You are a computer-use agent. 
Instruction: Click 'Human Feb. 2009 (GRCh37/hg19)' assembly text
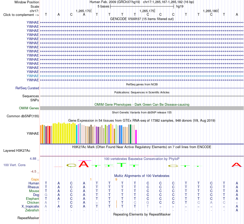tap(115, 2)
